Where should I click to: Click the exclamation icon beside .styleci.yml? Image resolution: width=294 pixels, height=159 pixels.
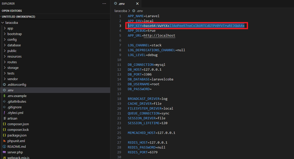click(x=5, y=113)
